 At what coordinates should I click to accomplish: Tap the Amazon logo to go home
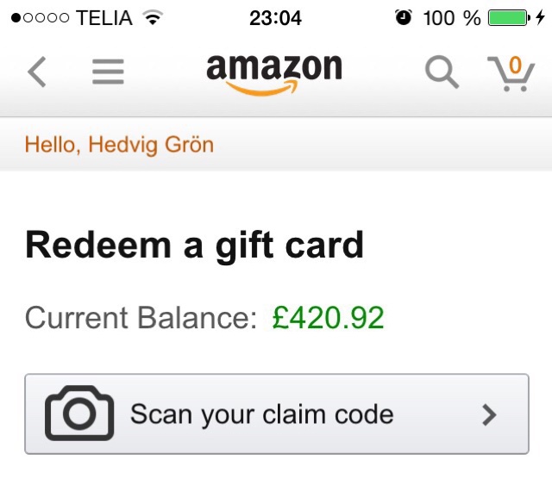[274, 75]
